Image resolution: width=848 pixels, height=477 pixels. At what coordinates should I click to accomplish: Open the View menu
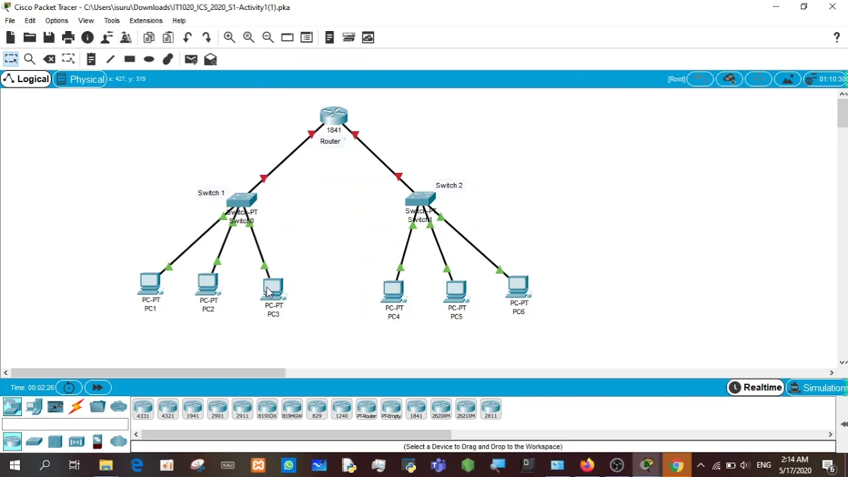tap(86, 21)
